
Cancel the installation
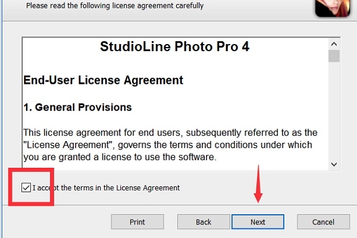(323, 222)
